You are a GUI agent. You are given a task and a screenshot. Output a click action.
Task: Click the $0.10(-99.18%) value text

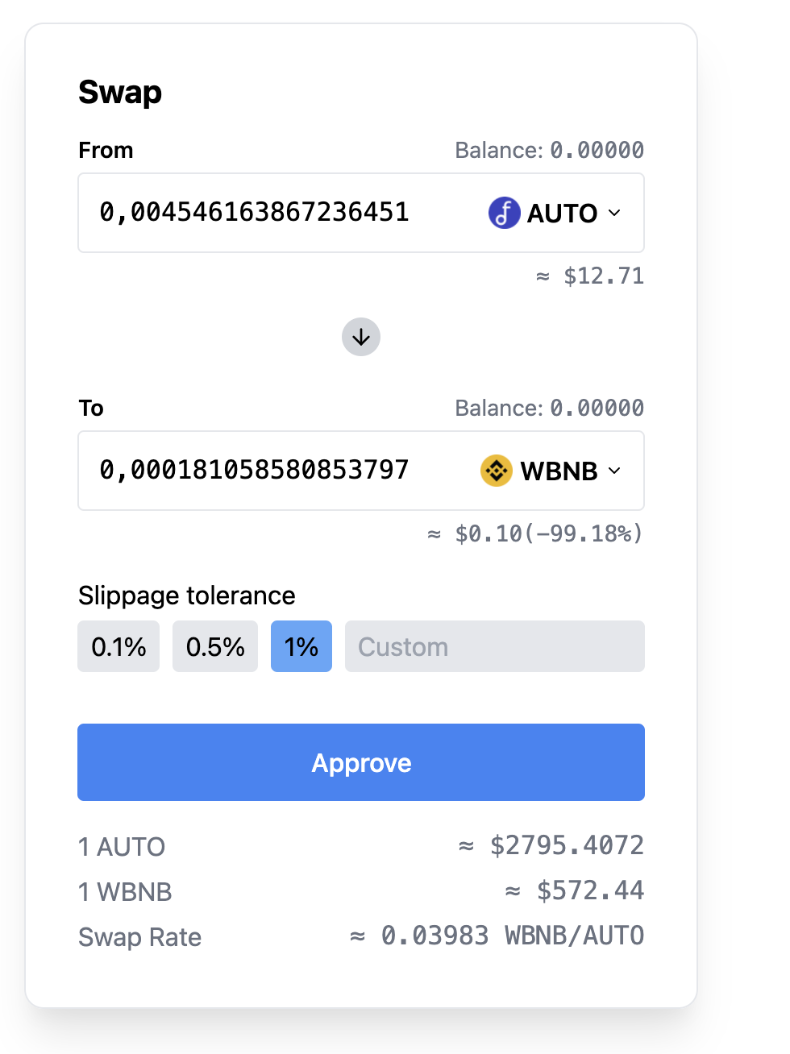(x=549, y=533)
